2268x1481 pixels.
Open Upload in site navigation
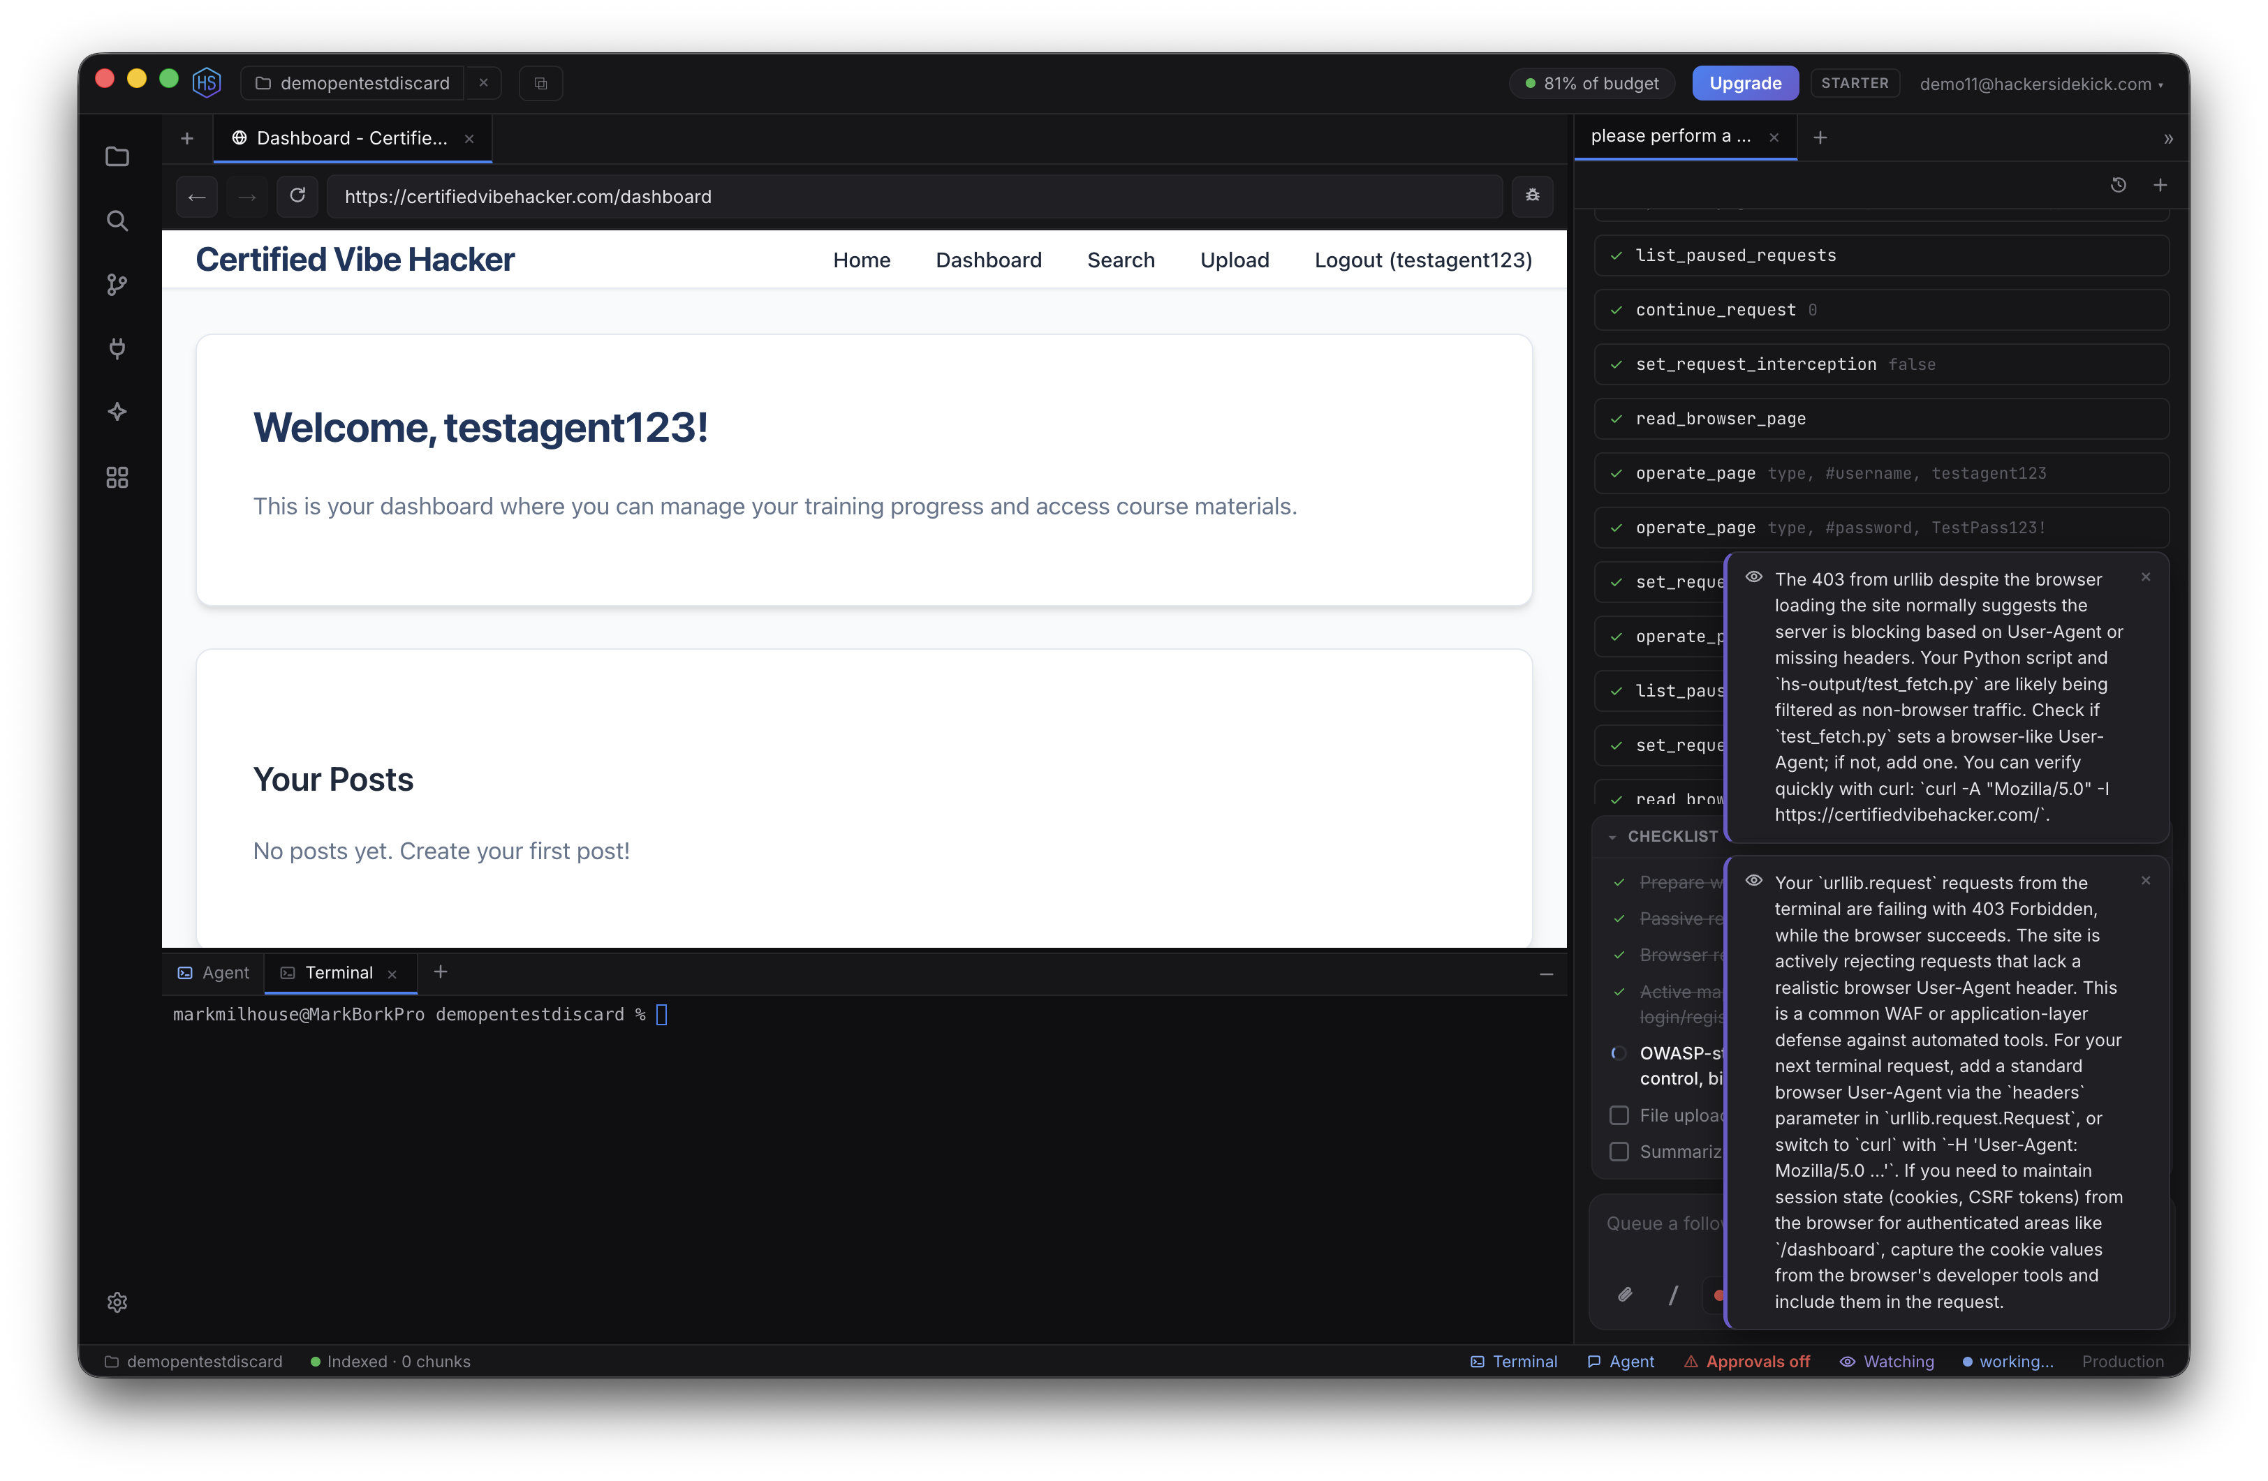tap(1234, 260)
